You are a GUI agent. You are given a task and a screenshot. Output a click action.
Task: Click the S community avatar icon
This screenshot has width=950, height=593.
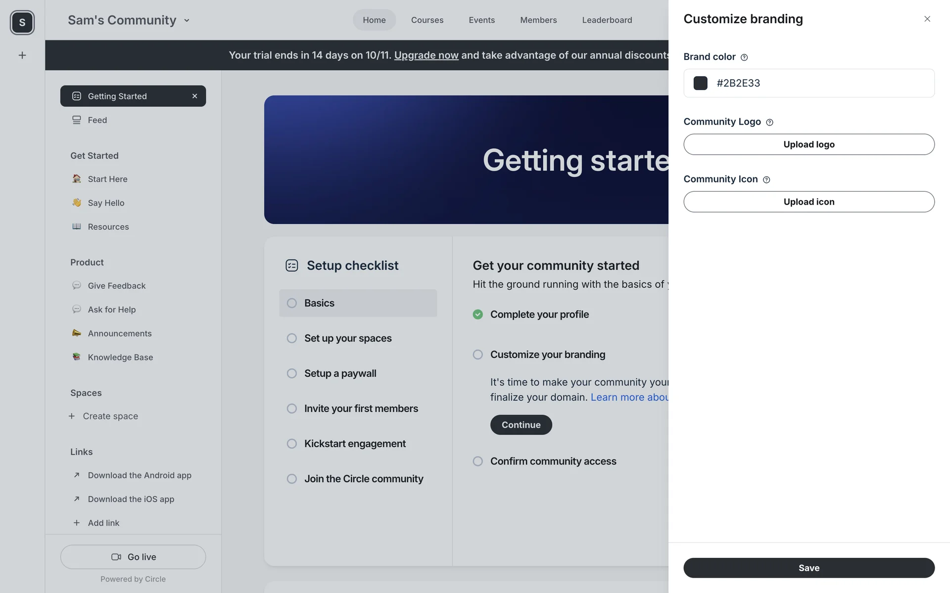[22, 23]
